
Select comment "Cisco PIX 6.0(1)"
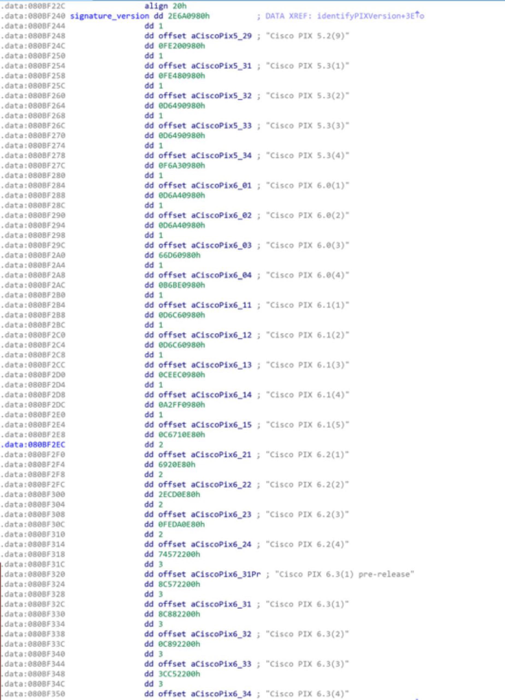tap(308, 185)
